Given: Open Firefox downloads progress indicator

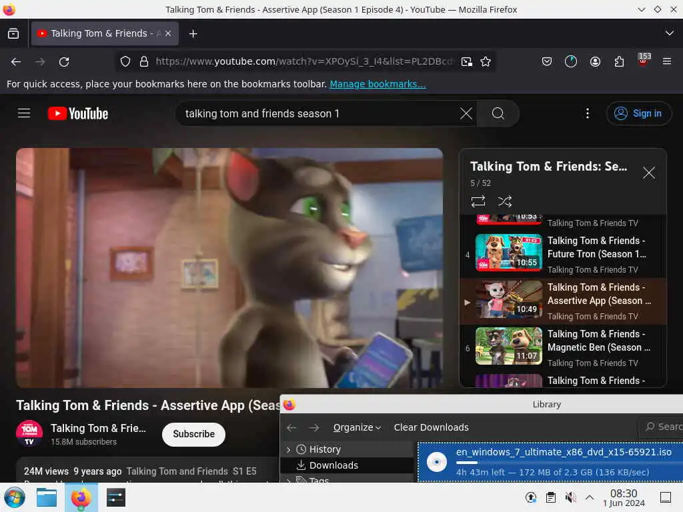Looking at the screenshot, I should (571, 62).
